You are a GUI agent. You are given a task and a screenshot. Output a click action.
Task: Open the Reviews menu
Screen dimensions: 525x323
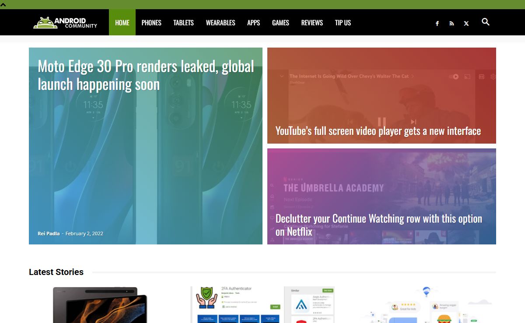point(312,23)
